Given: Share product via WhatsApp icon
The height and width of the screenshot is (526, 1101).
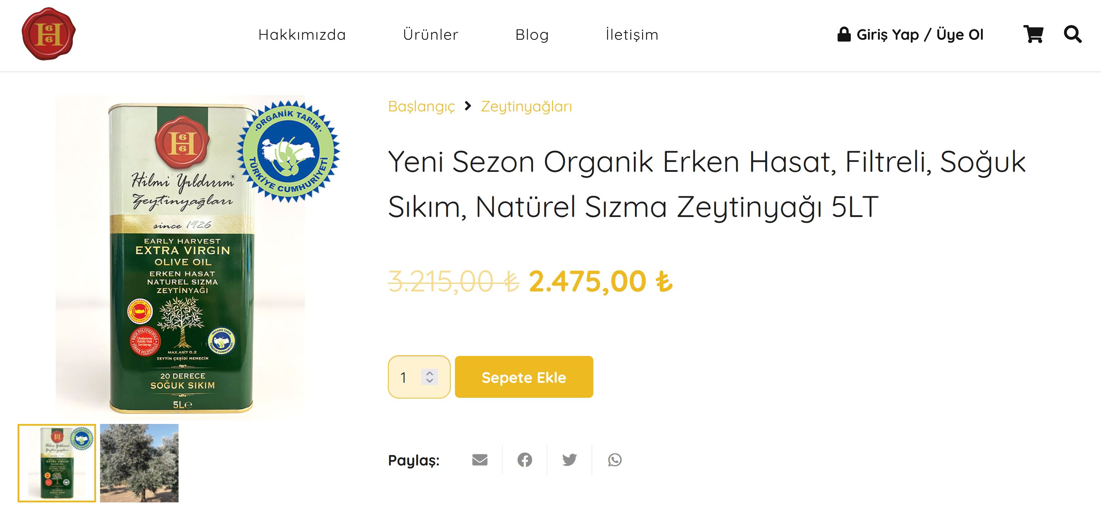Looking at the screenshot, I should click(x=614, y=460).
